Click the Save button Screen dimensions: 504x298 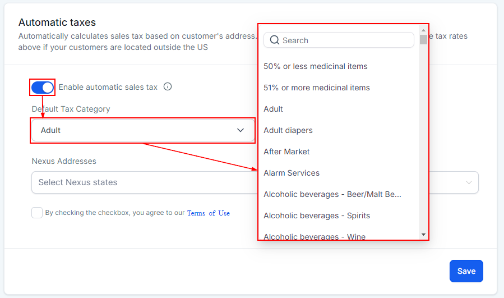coord(466,271)
